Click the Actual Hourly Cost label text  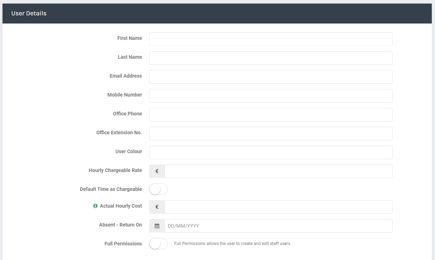point(121,206)
